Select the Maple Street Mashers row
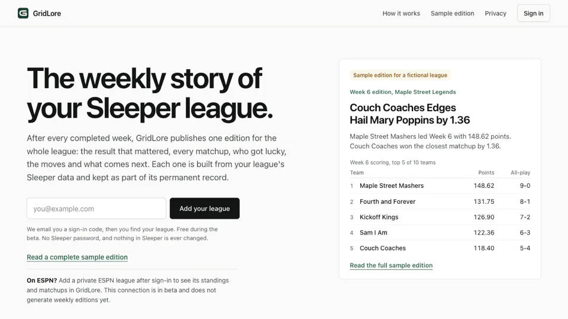This screenshot has height=319, width=568. point(440,185)
